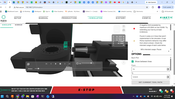Open the Manual menu
Viewport: 175px width, 99px height.
click(x=43, y=18)
